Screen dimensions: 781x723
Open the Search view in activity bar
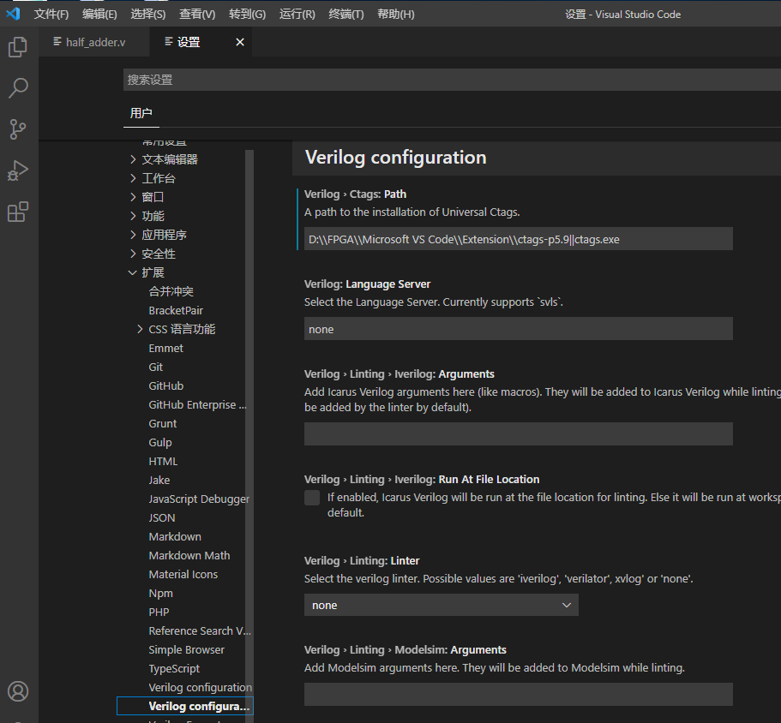tap(18, 88)
